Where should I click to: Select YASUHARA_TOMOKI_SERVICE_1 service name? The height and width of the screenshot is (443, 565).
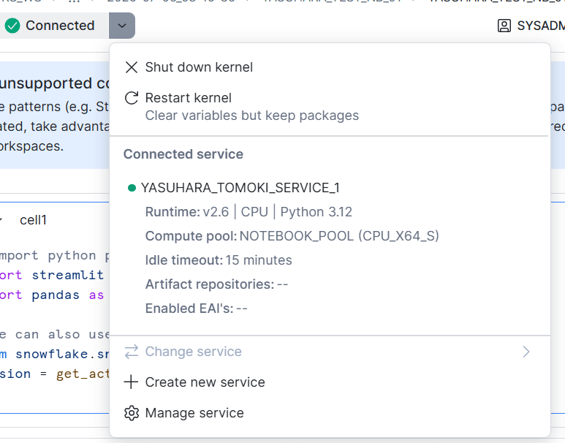click(240, 188)
